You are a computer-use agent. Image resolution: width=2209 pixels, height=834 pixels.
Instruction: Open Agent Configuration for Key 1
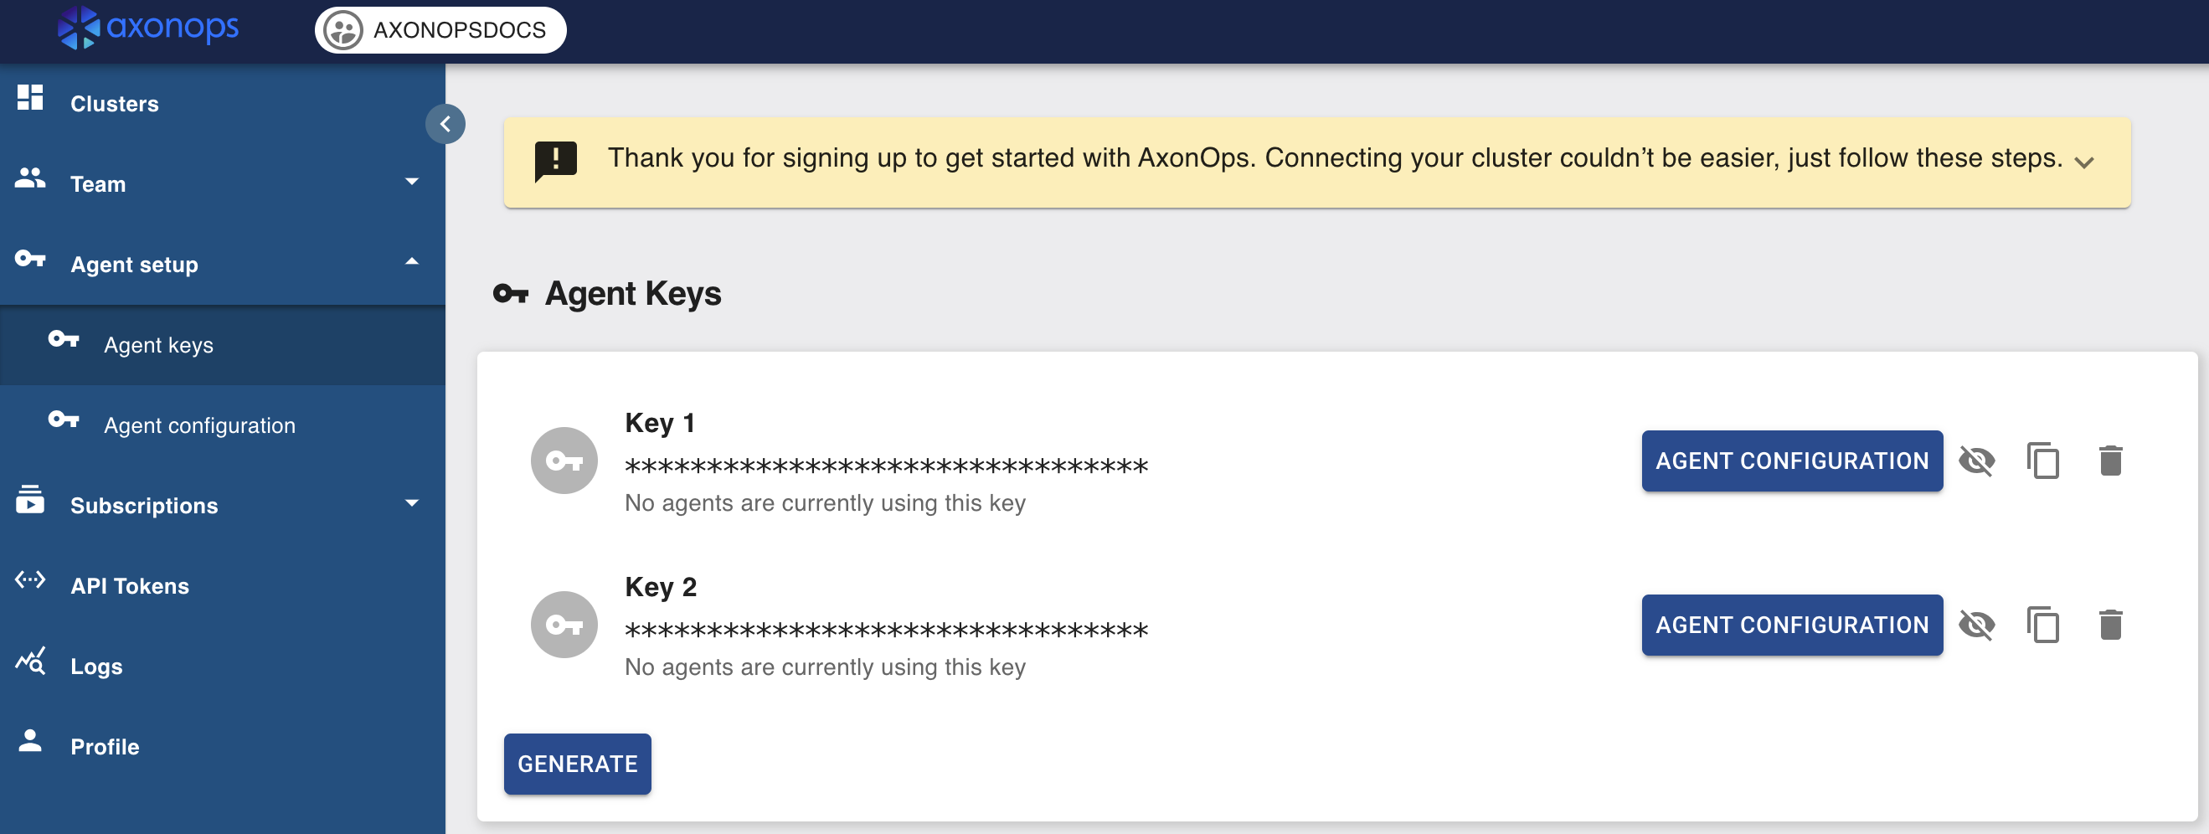click(1790, 461)
